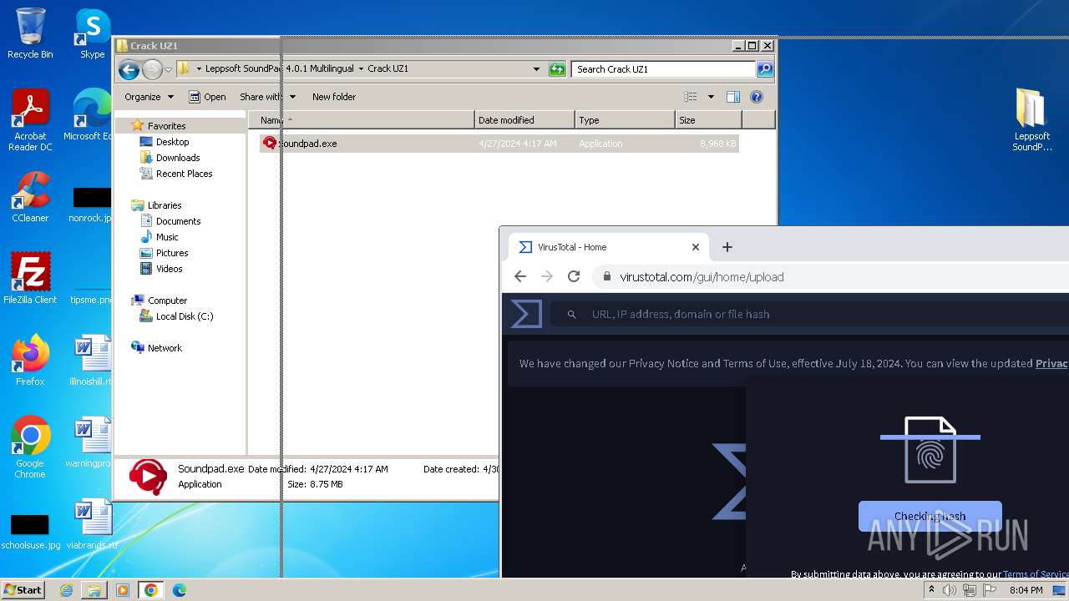
Task: Select Favorites in navigation pane
Action: [x=166, y=126]
